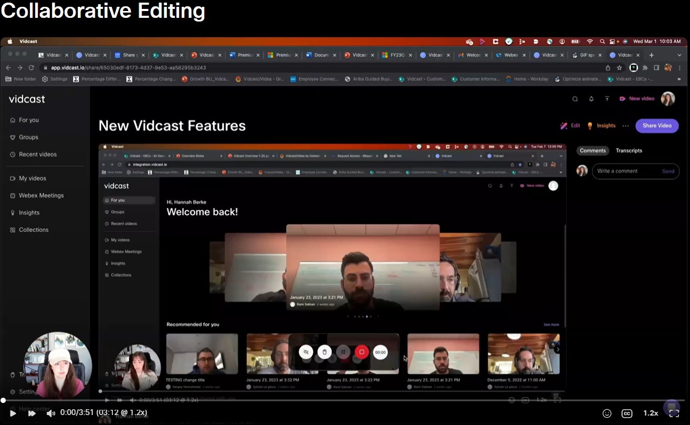Expand the tab list chevron at tab strip end
The height and width of the screenshot is (425, 690).
click(680, 55)
